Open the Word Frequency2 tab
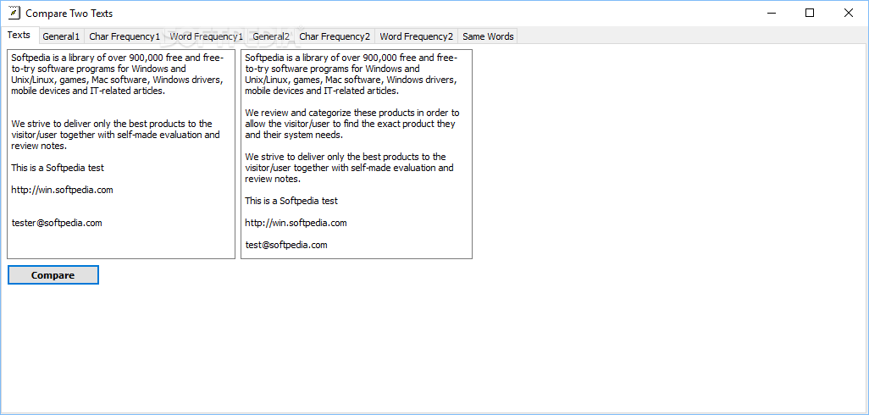The image size is (869, 415). 416,36
